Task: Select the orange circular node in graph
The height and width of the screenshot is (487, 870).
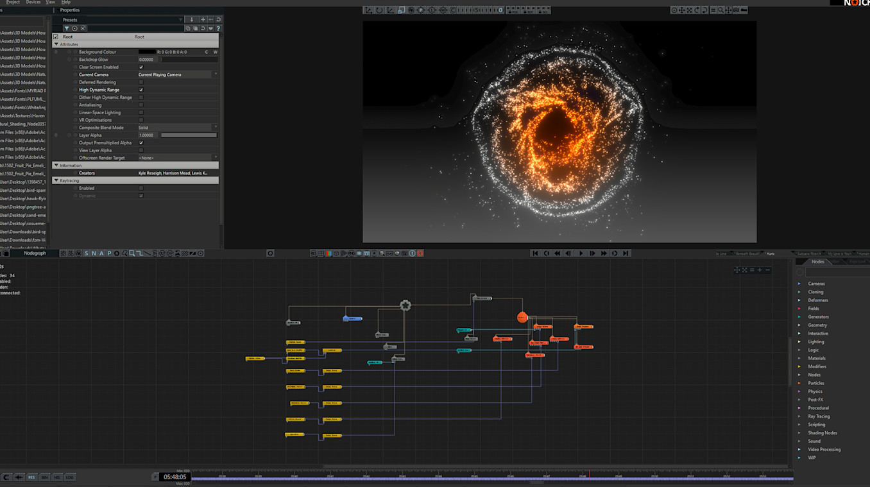Action: click(x=522, y=317)
